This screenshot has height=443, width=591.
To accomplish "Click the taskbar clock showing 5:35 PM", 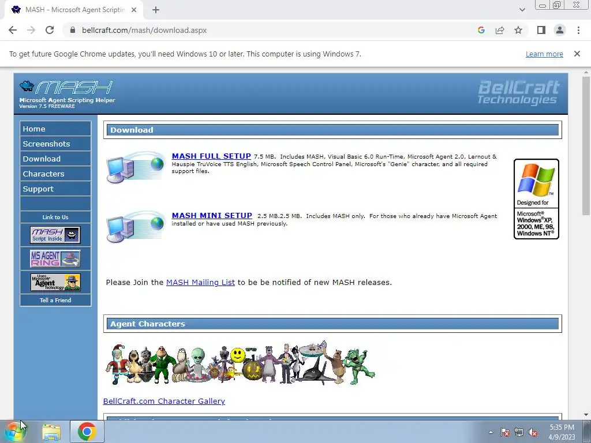I will 562,432.
